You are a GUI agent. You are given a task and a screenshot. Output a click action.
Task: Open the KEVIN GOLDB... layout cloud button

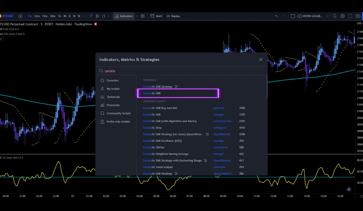tap(310, 16)
